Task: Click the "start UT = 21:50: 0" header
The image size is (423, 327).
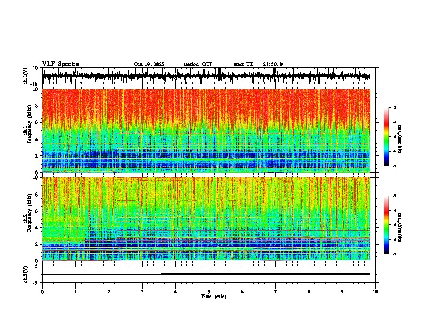Action: point(258,64)
